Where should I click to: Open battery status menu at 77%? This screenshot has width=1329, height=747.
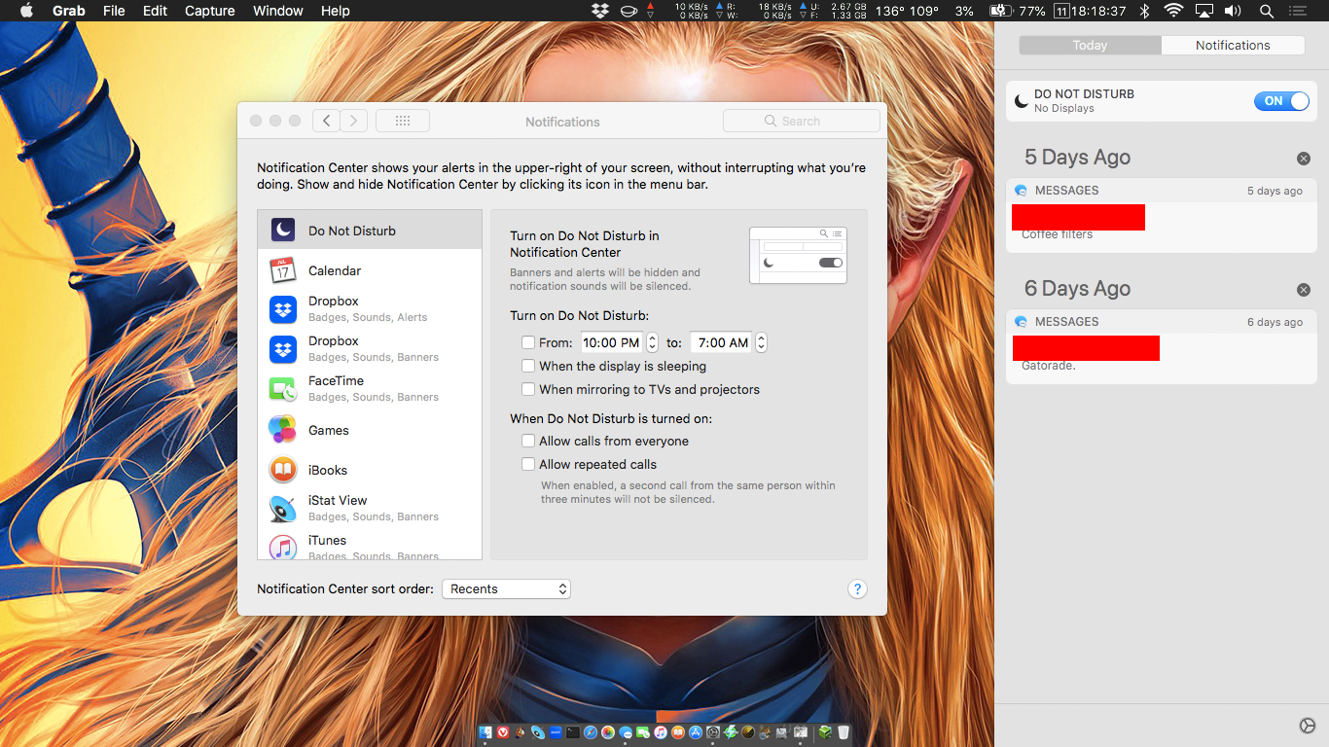click(1018, 11)
